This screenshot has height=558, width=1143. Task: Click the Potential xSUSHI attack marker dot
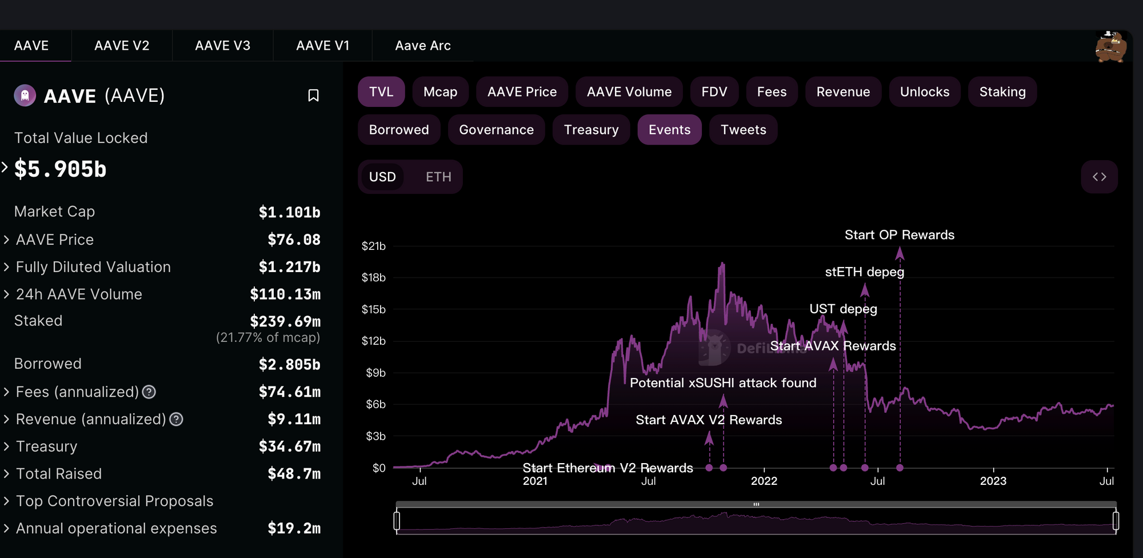point(724,468)
